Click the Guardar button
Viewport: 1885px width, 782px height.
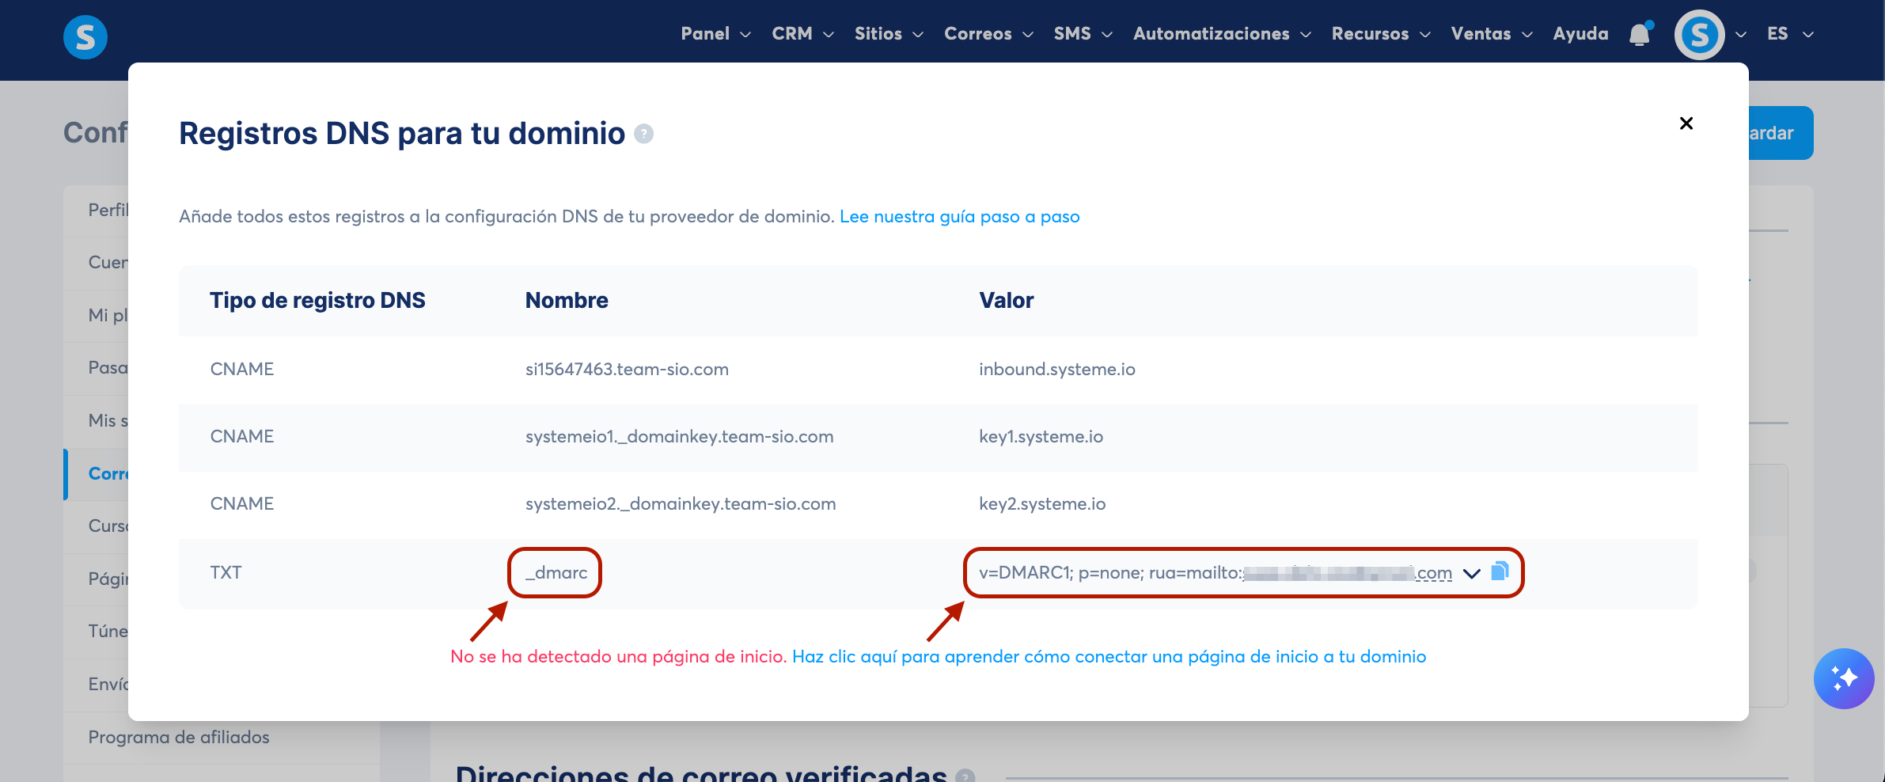(1780, 133)
